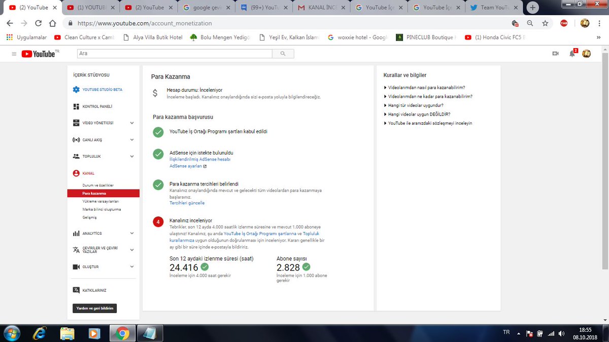Switch to the KANAL İNC Gmail tab
This screenshot has height=342, width=609.
tap(322, 8)
